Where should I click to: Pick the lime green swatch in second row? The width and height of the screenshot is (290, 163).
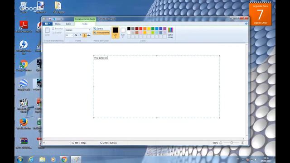coord(153,33)
